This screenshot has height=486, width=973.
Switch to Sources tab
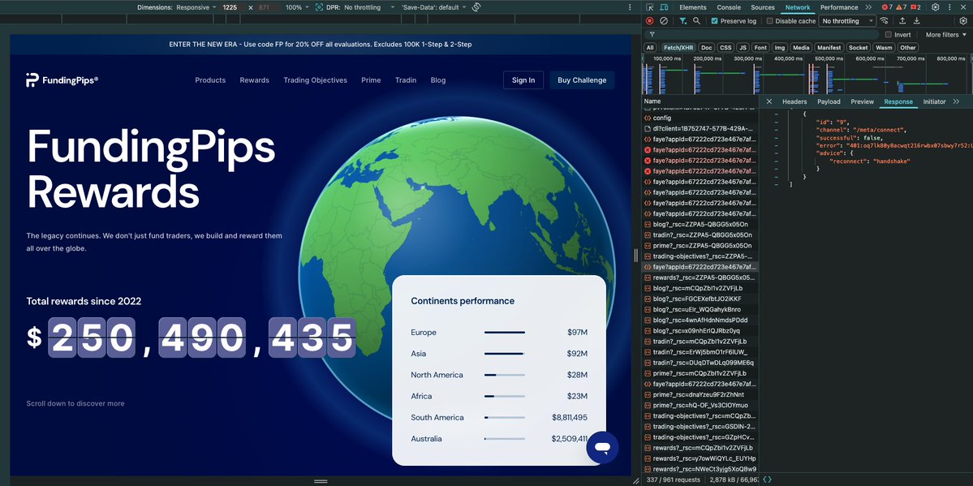(x=763, y=7)
